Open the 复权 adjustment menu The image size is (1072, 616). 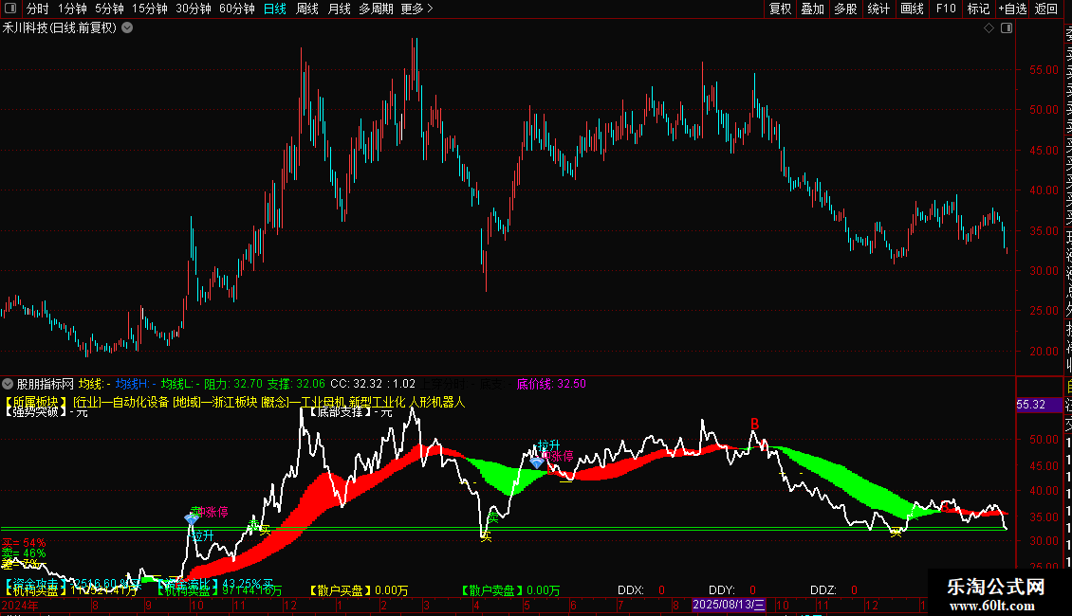pos(780,9)
